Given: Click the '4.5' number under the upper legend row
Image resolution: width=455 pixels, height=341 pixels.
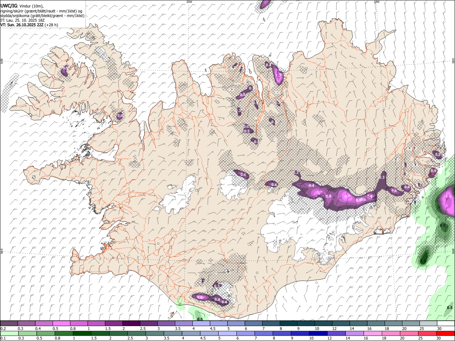Looking at the screenshot, I should [213, 329].
